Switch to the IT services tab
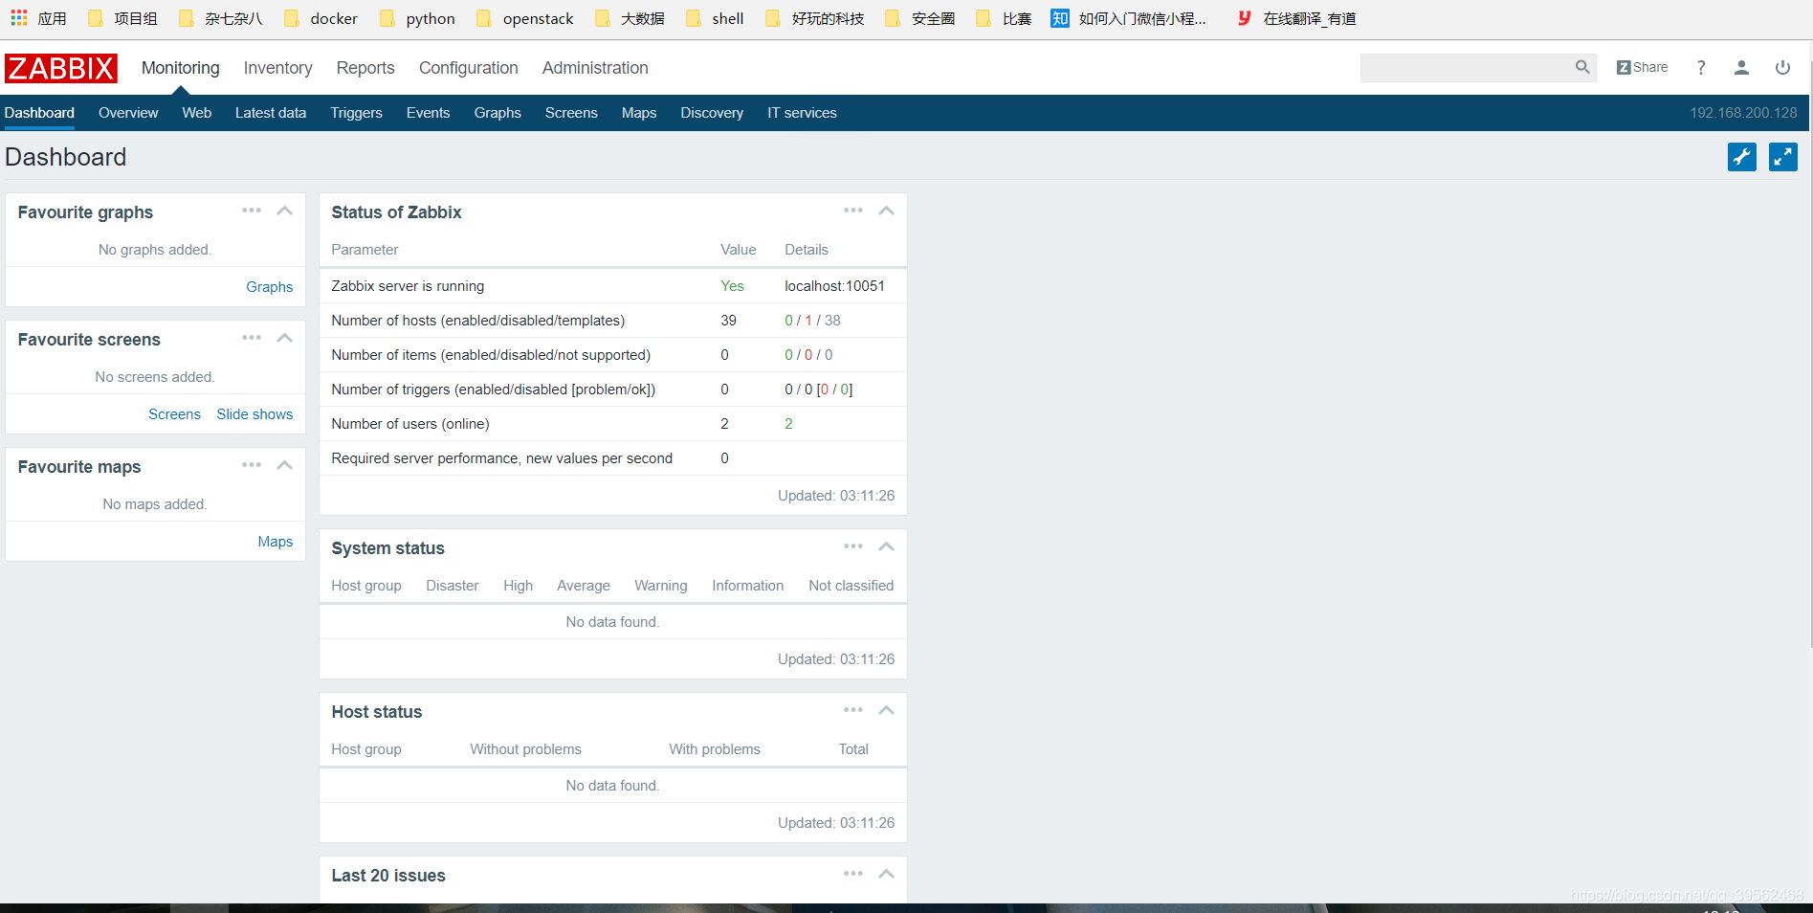This screenshot has height=913, width=1813. coord(802,113)
